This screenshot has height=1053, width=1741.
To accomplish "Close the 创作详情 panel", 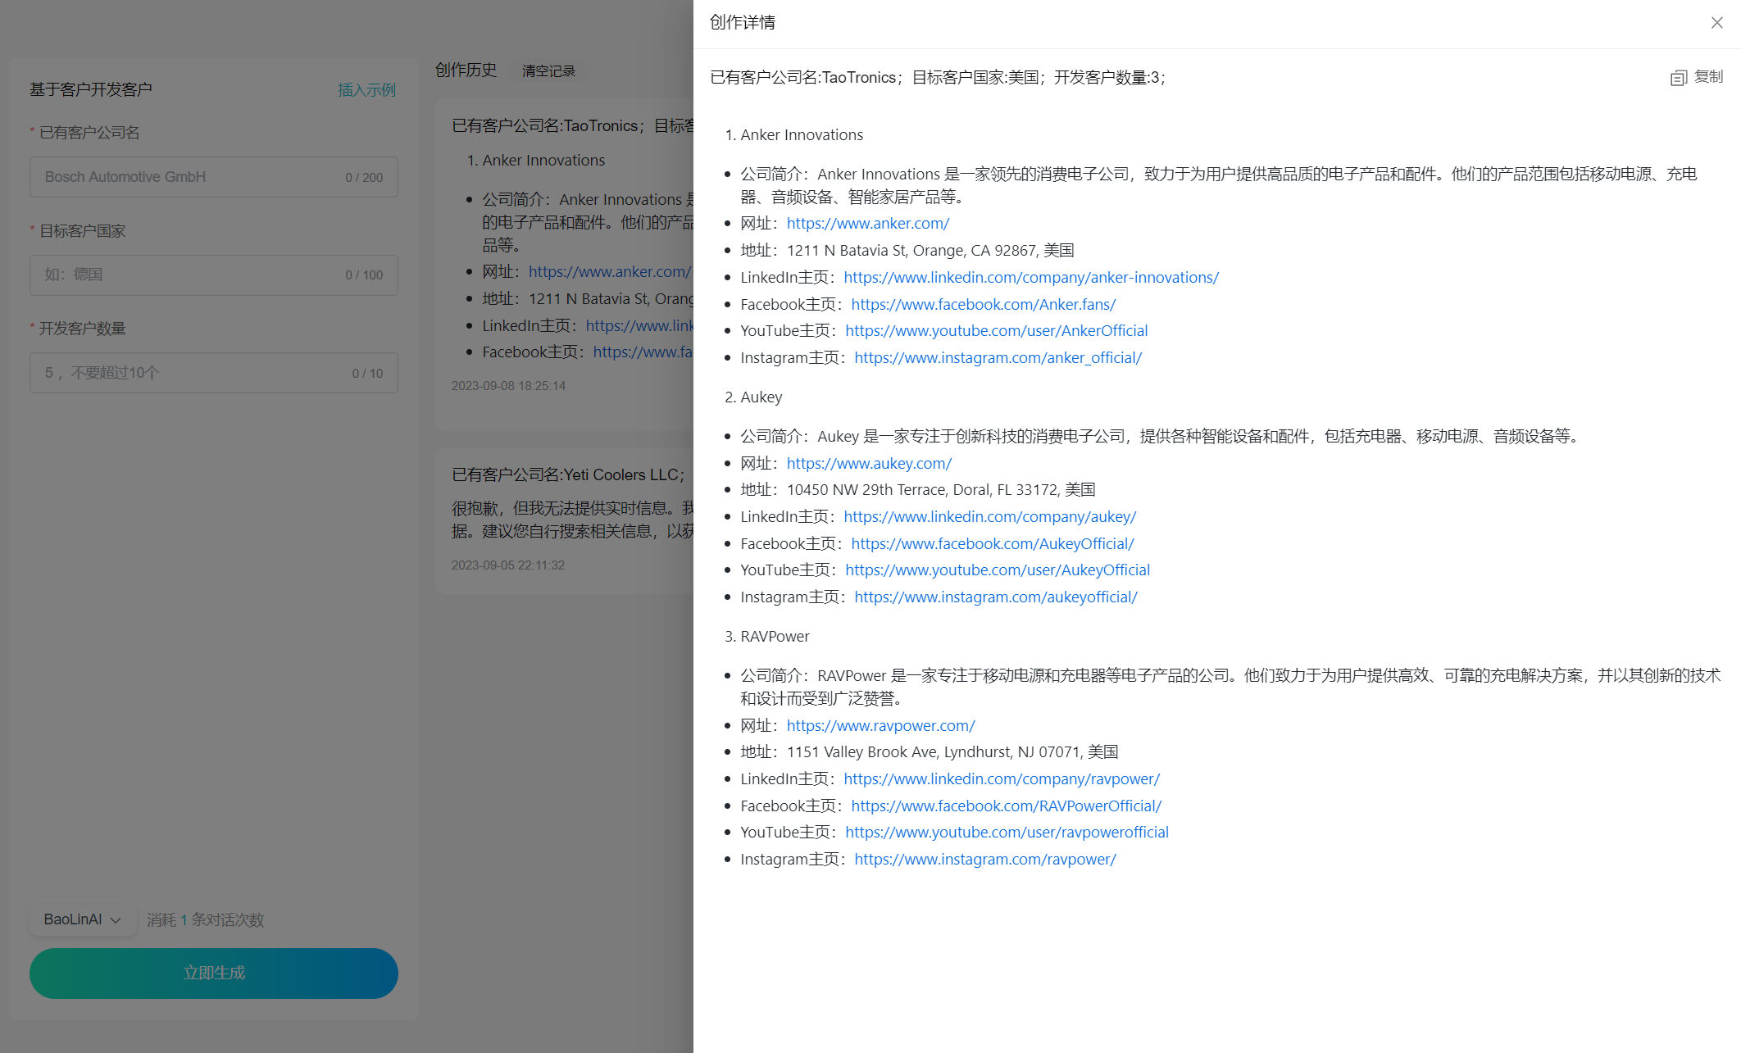I will point(1716,23).
